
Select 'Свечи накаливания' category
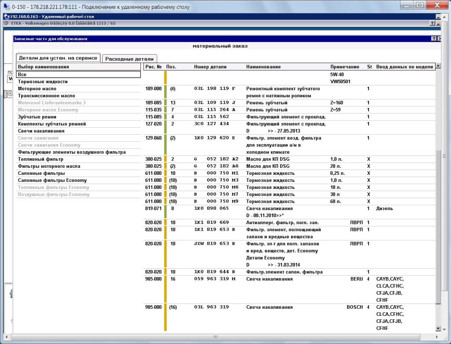[x=78, y=131]
